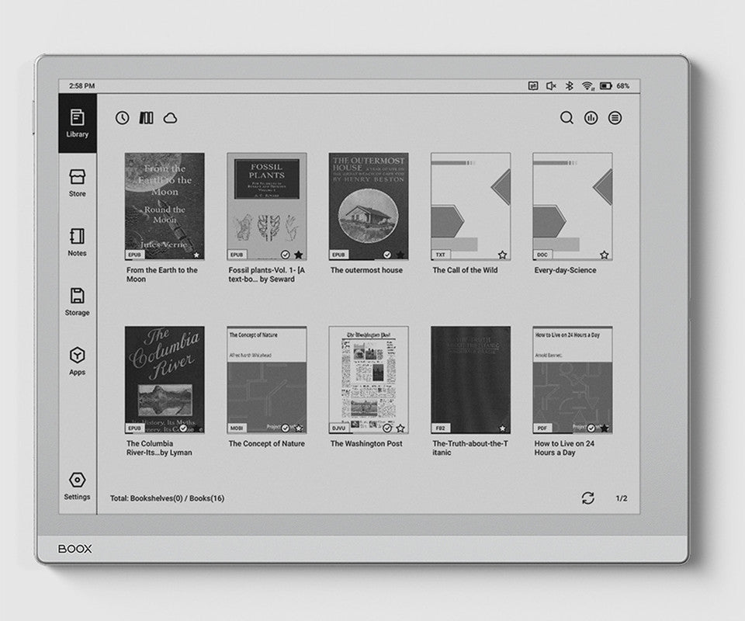Open the reading statistics icon
Screen dimensions: 745x621
591,118
